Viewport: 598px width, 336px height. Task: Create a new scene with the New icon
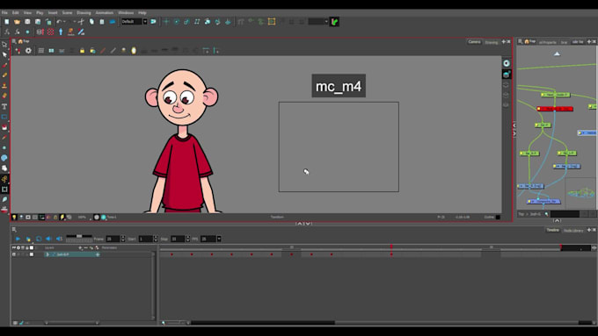click(6, 22)
